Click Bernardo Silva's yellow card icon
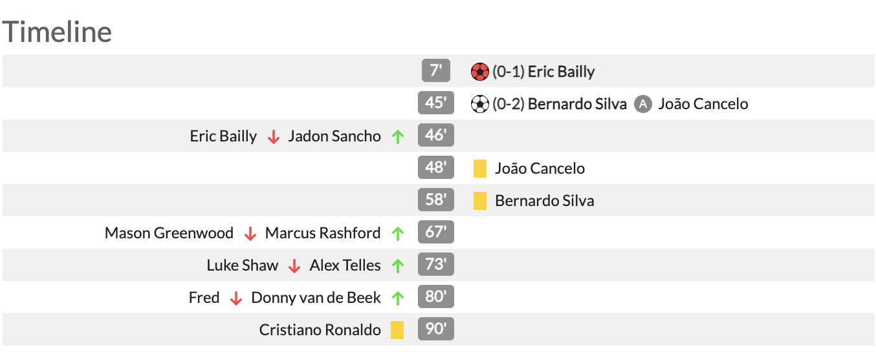Image resolution: width=876 pixels, height=363 pixels. point(479,201)
